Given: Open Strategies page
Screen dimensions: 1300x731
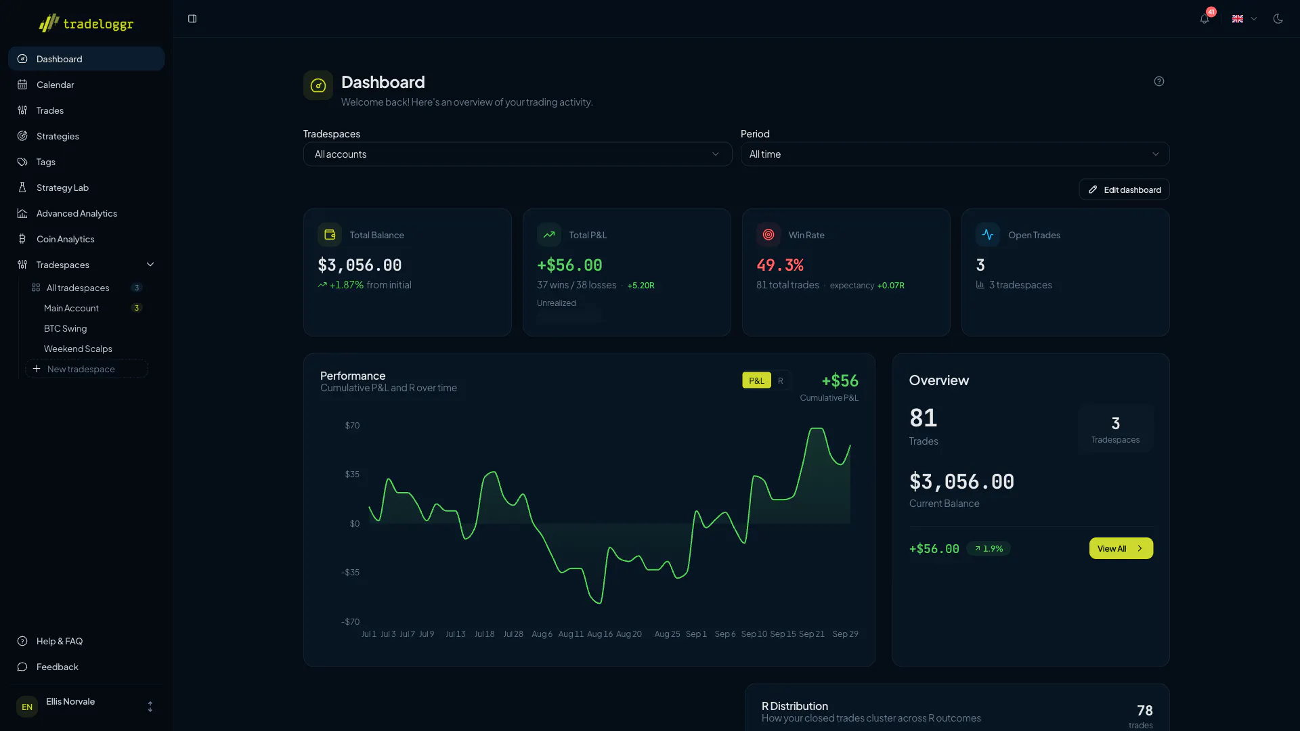Looking at the screenshot, I should click(86, 136).
